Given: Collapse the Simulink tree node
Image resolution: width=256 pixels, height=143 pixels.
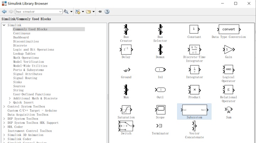Looking at the screenshot, I should [x=4, y=25].
